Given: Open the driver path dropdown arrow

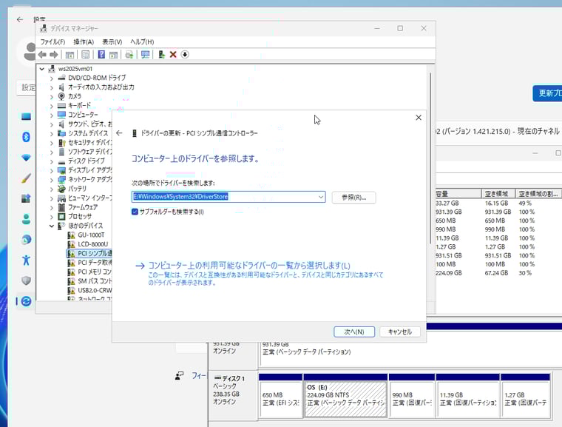Looking at the screenshot, I should pyautogui.click(x=321, y=197).
